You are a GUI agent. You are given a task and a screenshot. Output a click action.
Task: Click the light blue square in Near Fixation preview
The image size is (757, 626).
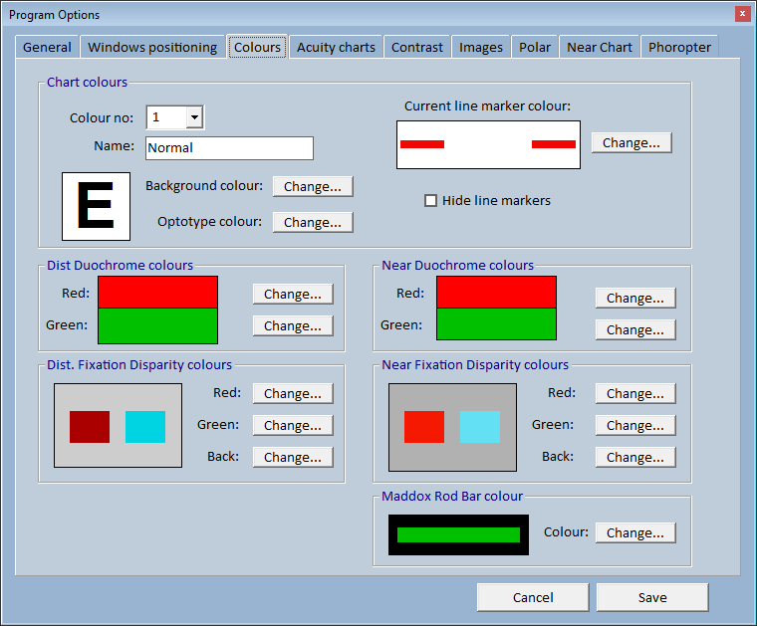(480, 427)
